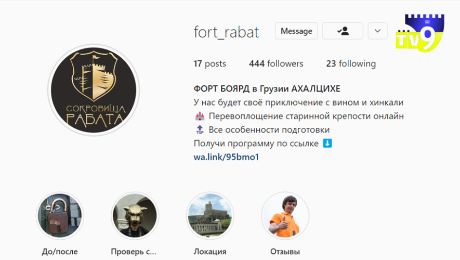View the 444 followers list
This screenshot has height=260, width=460.
(x=276, y=63)
